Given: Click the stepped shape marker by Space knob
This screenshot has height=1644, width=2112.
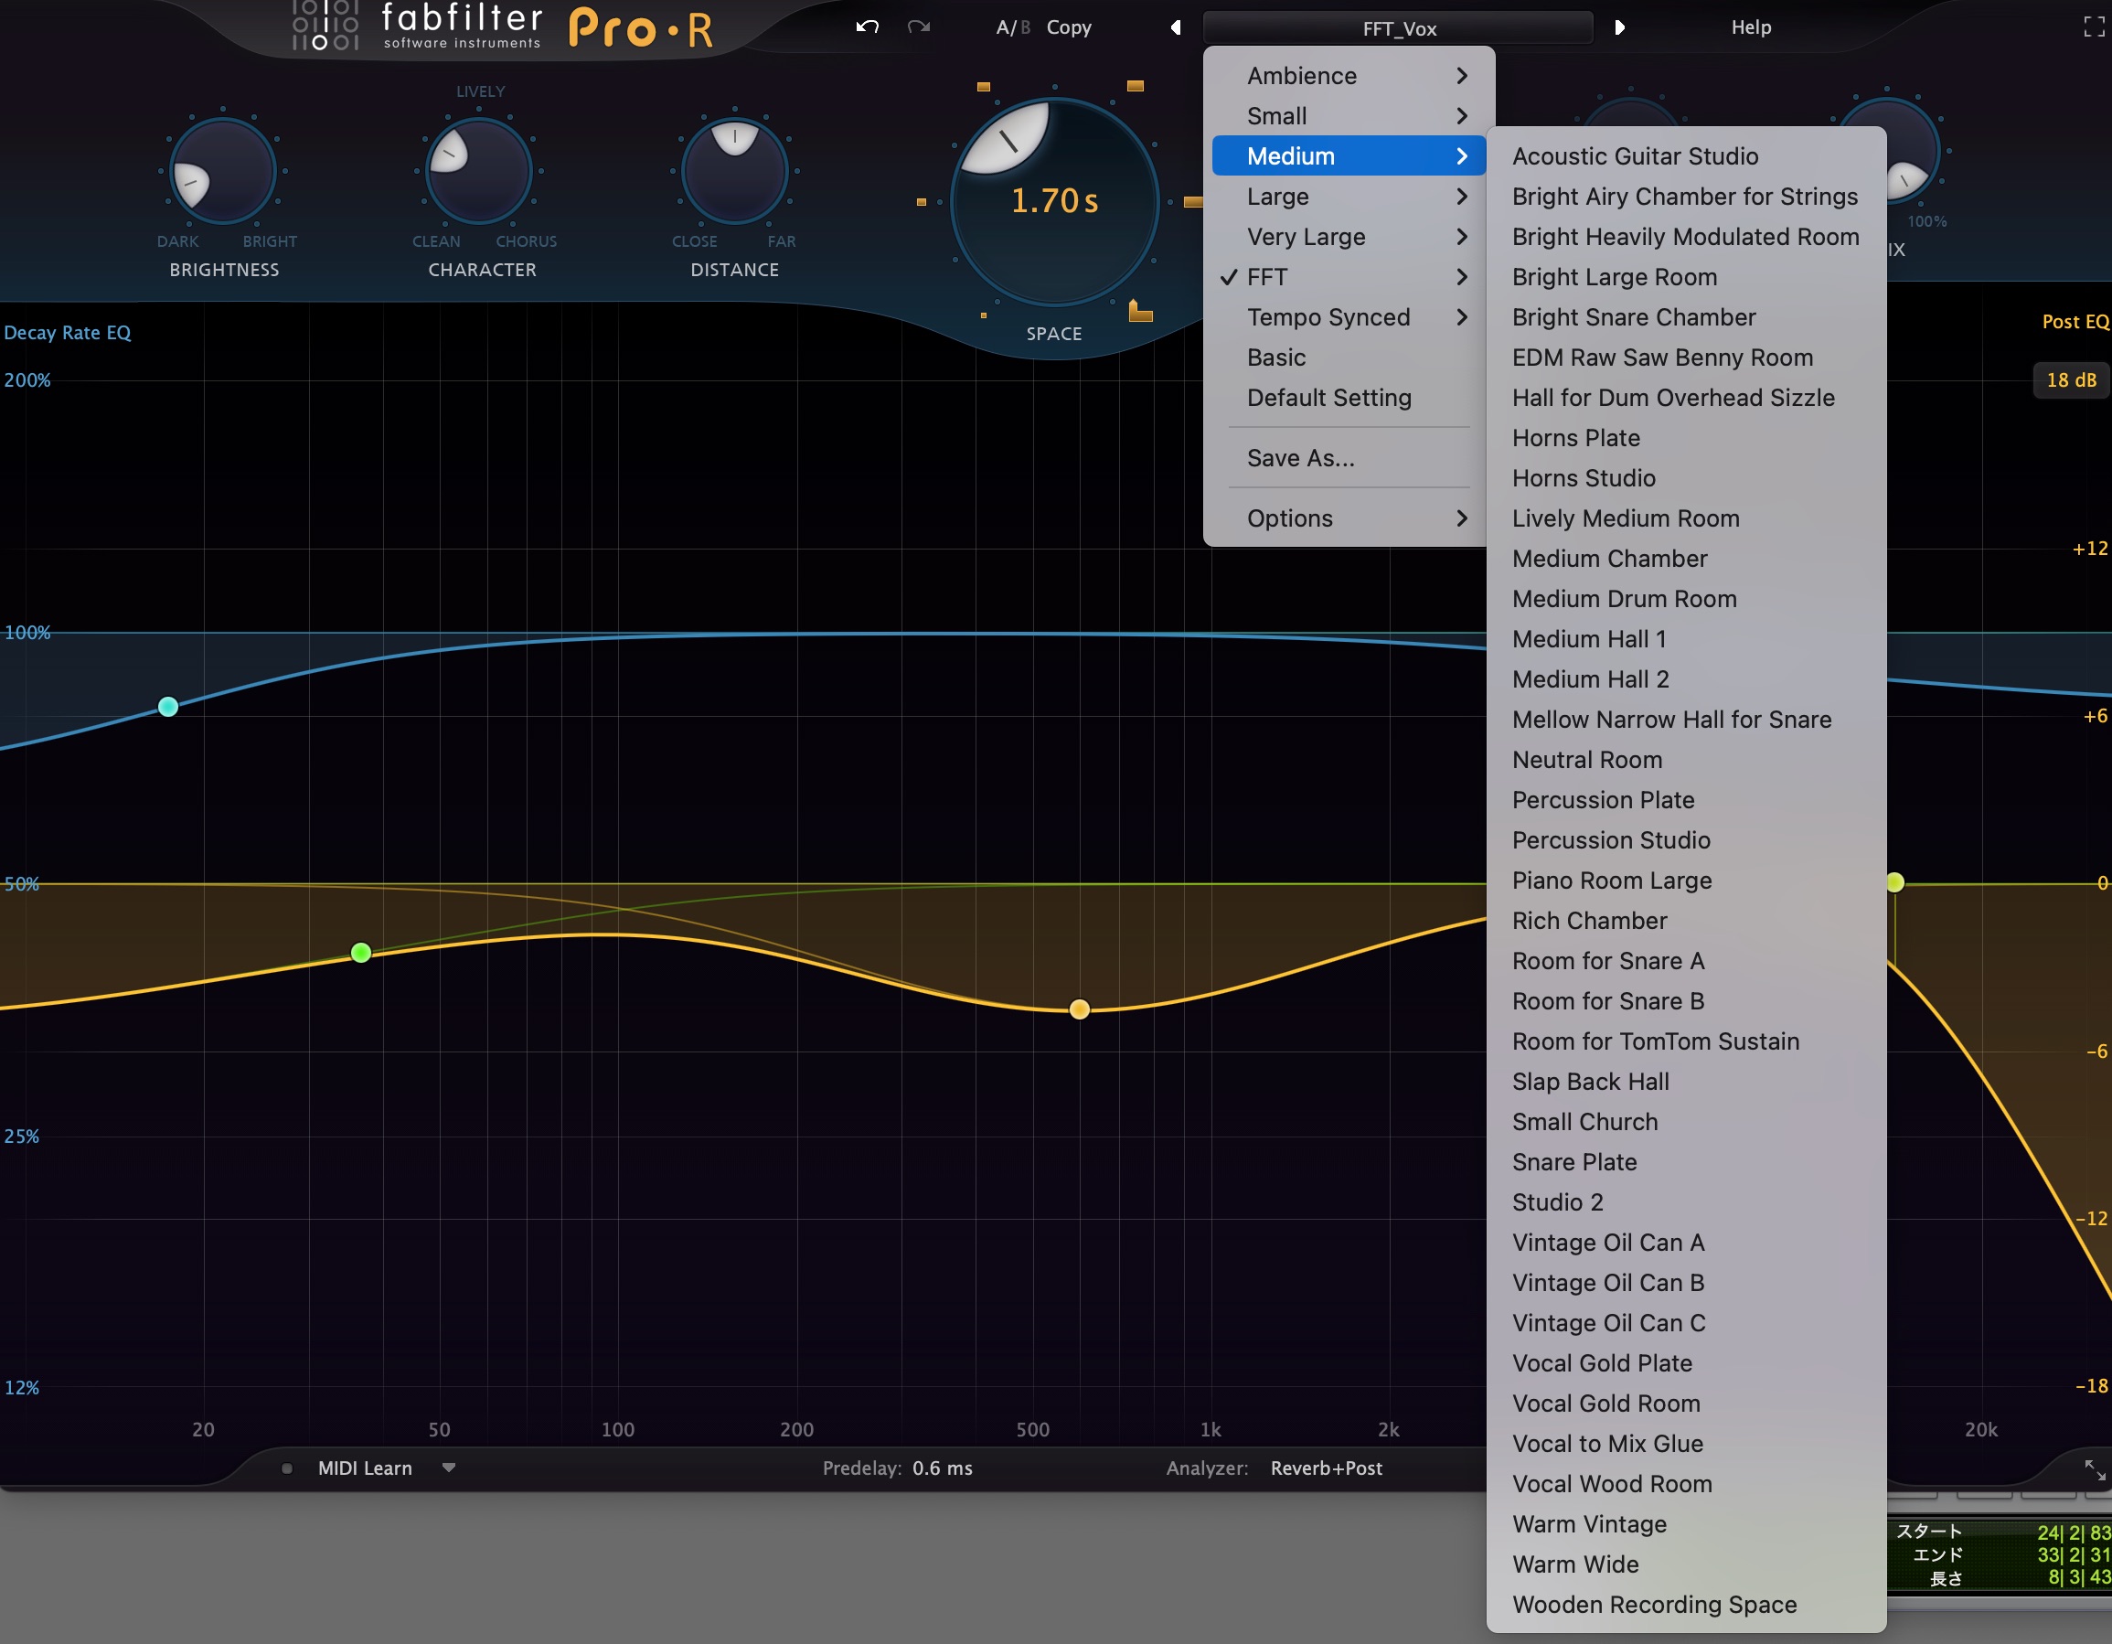Looking at the screenshot, I should pyautogui.click(x=1140, y=312).
